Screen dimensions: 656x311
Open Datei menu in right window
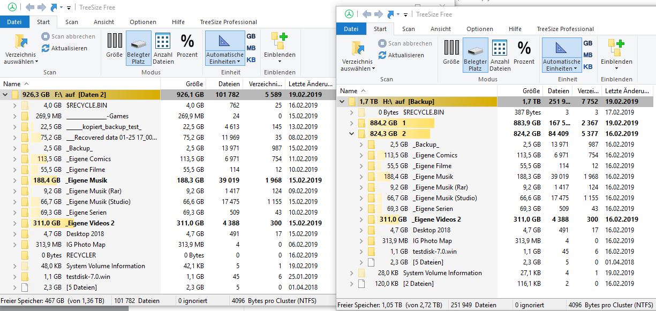[x=351, y=29]
